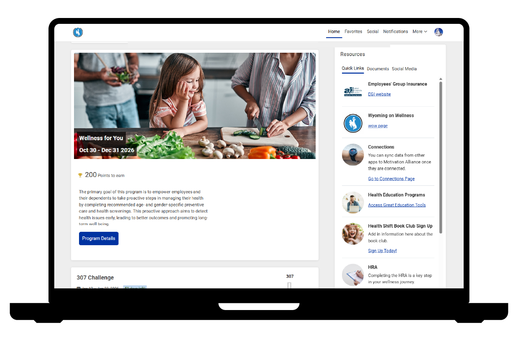The height and width of the screenshot is (341, 518).
Task: Click the site logo in header
Action: (78, 32)
